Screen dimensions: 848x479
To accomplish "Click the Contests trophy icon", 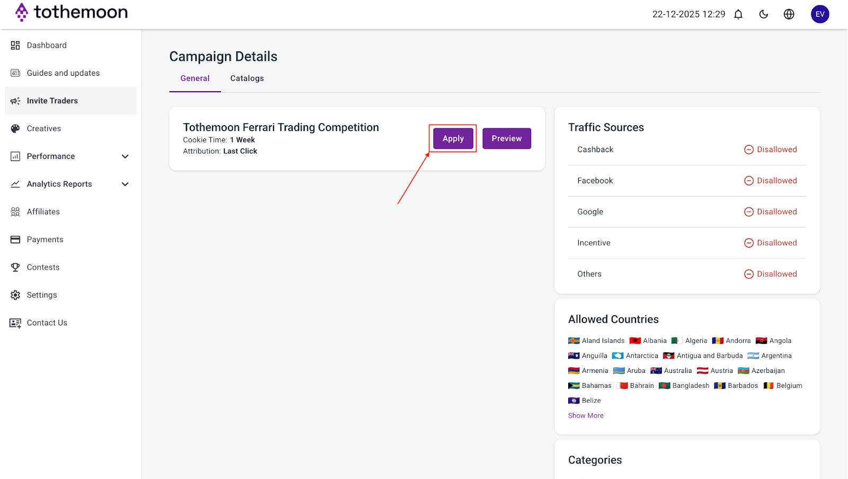I will point(15,268).
